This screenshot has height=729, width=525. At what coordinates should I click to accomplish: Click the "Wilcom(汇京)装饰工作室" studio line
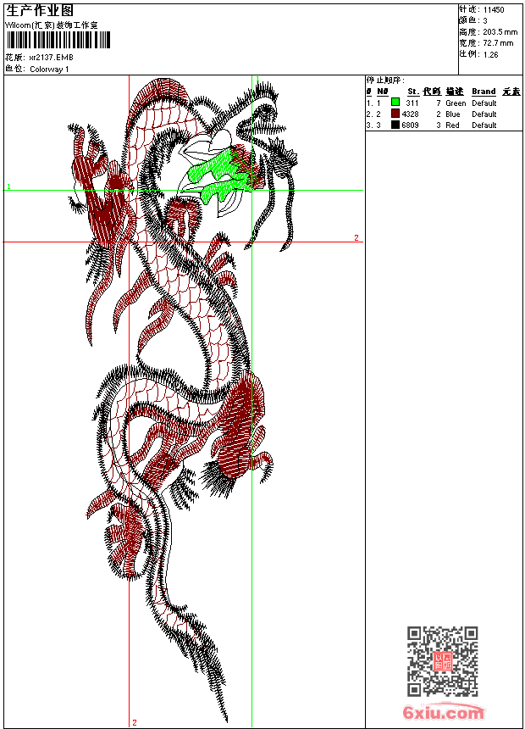[x=51, y=25]
